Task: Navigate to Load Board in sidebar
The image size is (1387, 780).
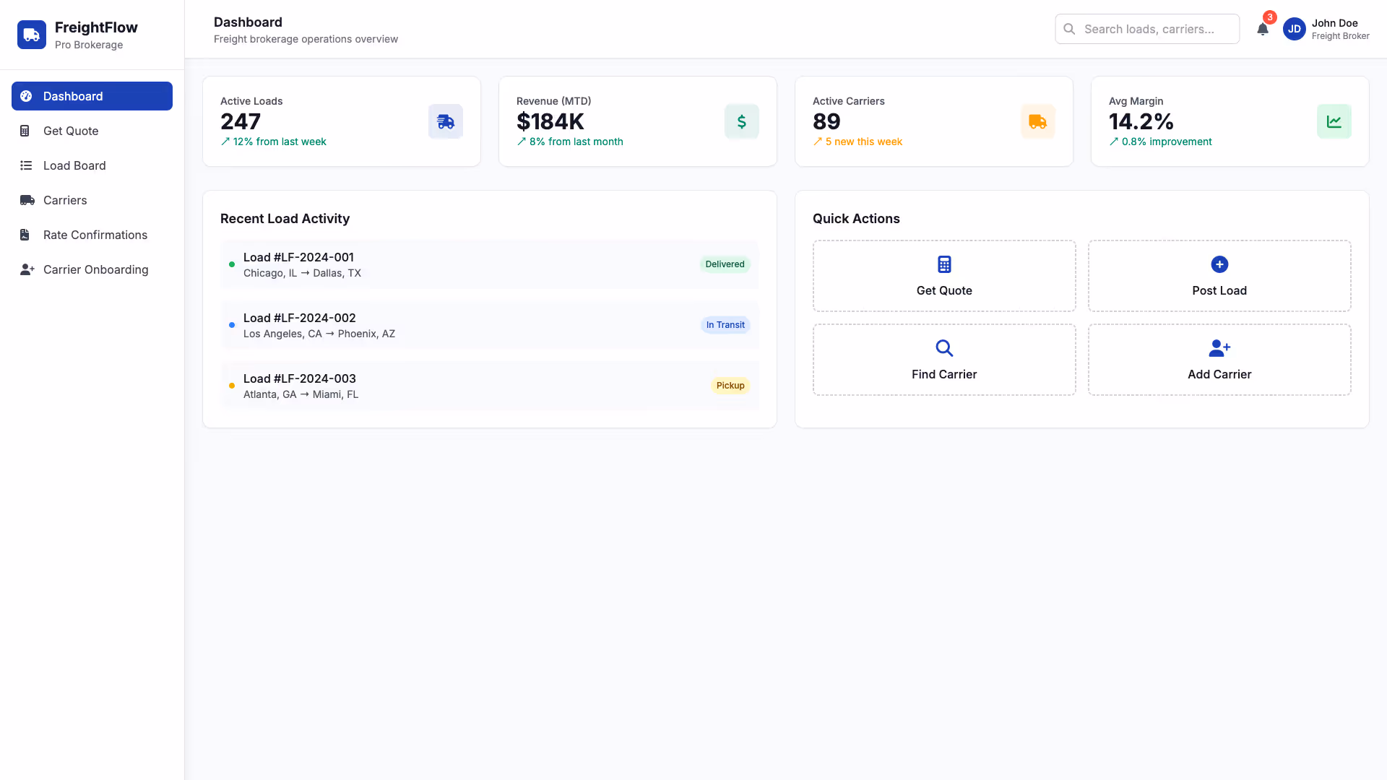Action: tap(74, 165)
